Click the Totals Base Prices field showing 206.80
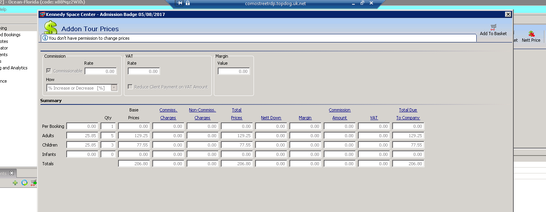The width and height of the screenshot is (546, 212). click(x=134, y=164)
